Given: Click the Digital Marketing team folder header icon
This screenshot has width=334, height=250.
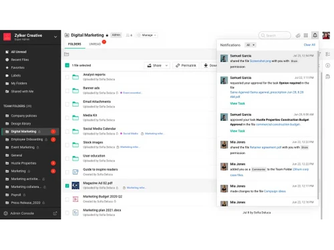Looking at the screenshot, I should [x=67, y=35].
